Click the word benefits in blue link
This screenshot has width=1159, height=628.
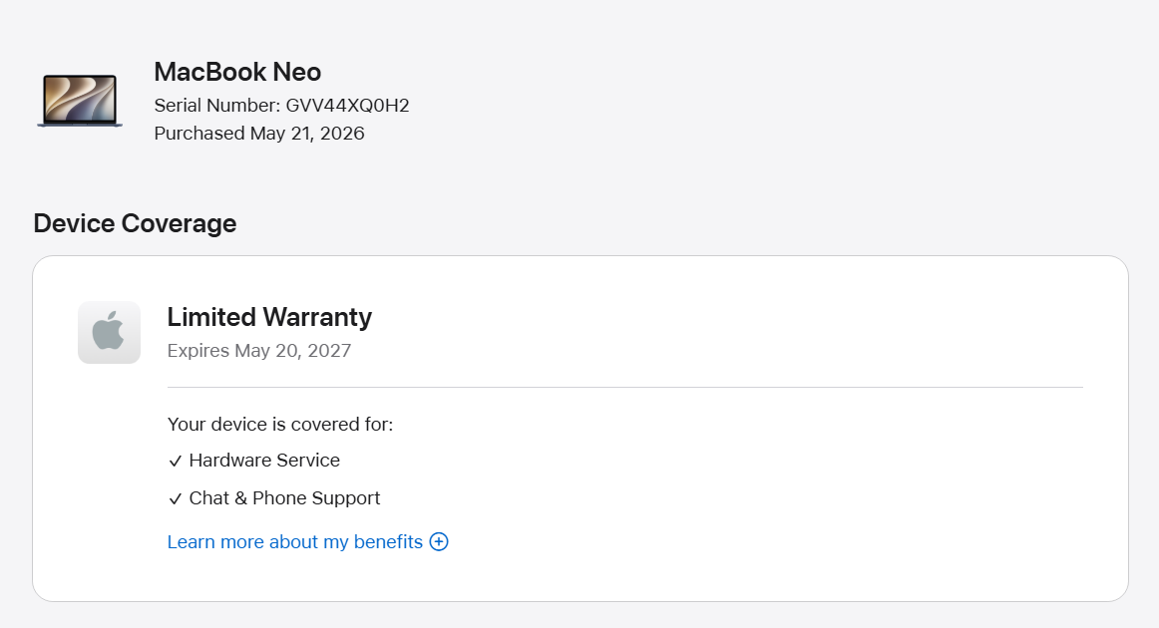388,541
